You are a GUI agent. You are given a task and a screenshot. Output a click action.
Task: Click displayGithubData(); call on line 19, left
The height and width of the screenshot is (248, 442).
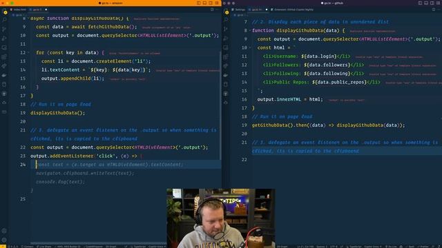(x=58, y=113)
